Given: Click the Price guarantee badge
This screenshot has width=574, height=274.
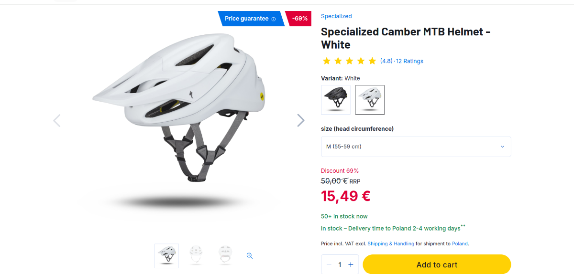Looking at the screenshot, I should point(247,19).
